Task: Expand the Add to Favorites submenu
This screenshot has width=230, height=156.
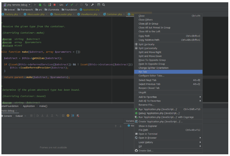Action: pos(168,97)
